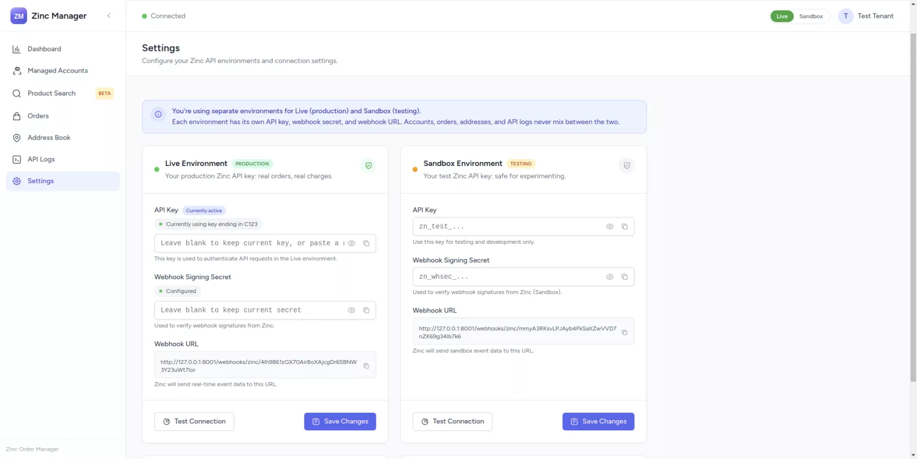The width and height of the screenshot is (917, 459).
Task: Open the Dashboard page
Action: (62, 49)
